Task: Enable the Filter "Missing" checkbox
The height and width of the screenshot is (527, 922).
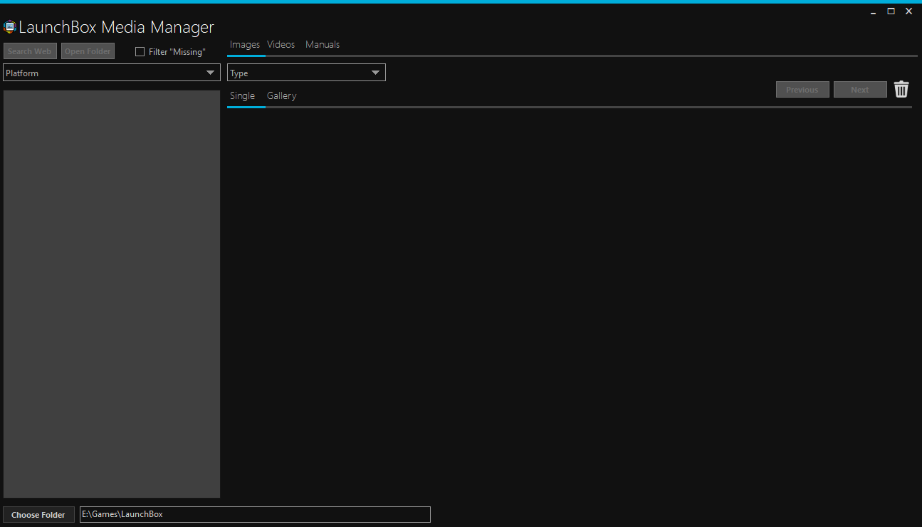Action: [140, 51]
